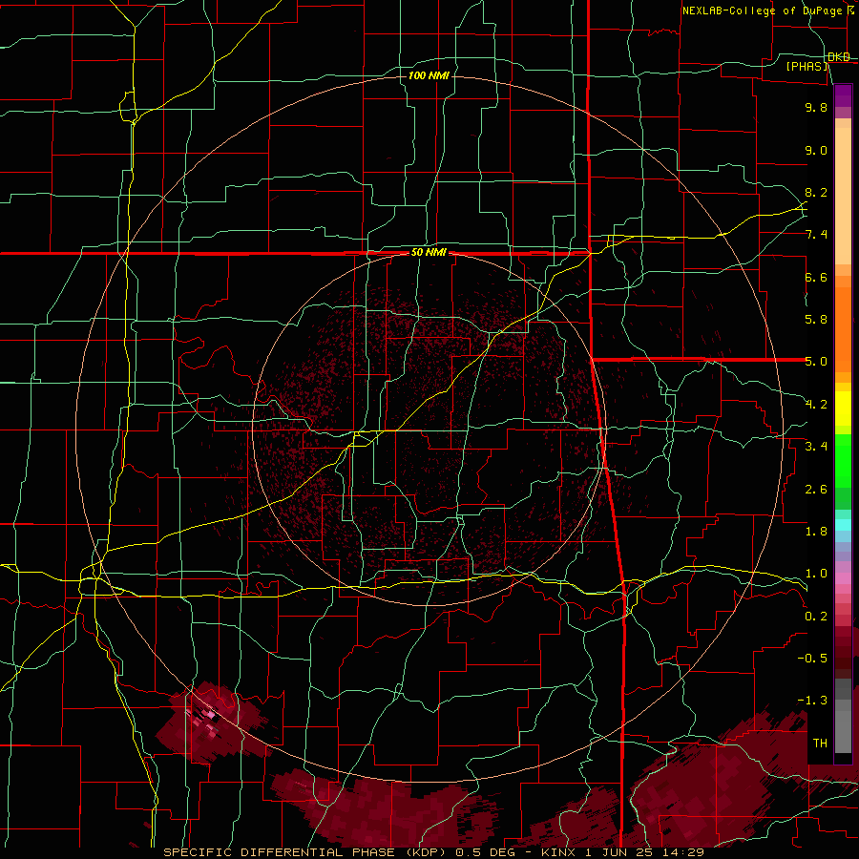Image resolution: width=859 pixels, height=859 pixels.
Task: Select the 5.0 legend value
Action: pyautogui.click(x=816, y=362)
